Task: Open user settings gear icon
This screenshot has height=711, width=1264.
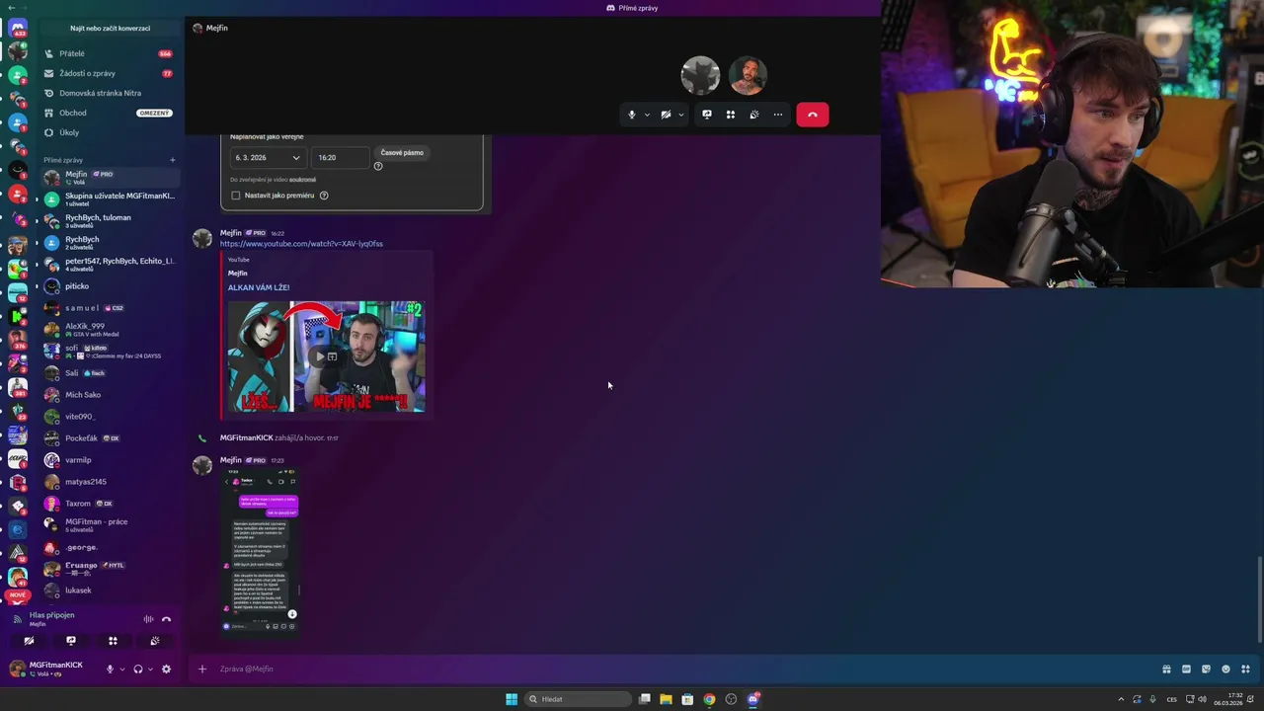Action: pyautogui.click(x=166, y=669)
